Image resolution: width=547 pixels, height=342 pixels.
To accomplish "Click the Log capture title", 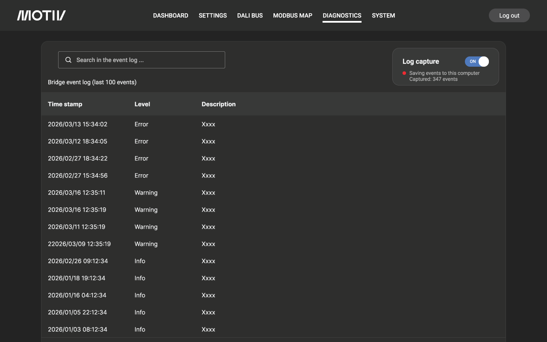I will [421, 61].
